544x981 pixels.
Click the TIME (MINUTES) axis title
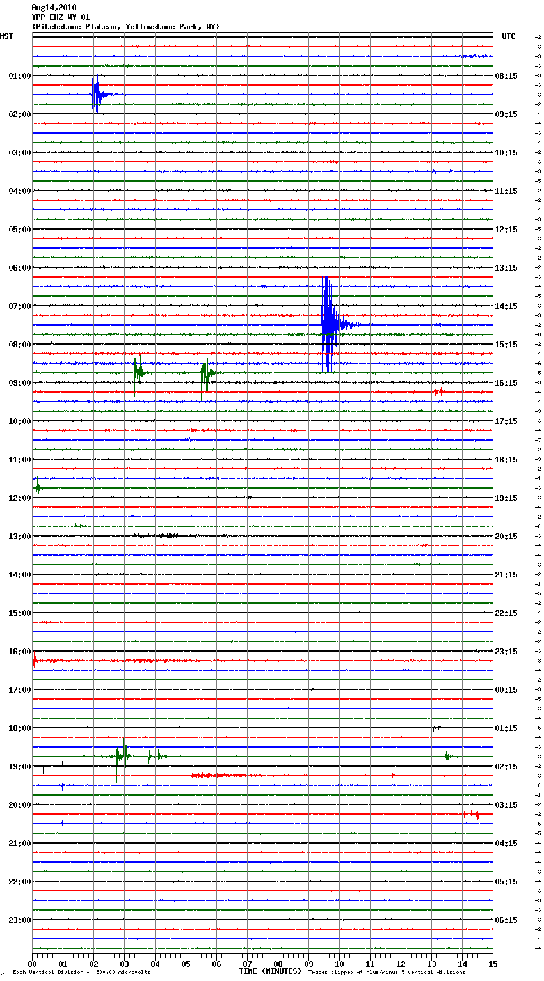(270, 971)
